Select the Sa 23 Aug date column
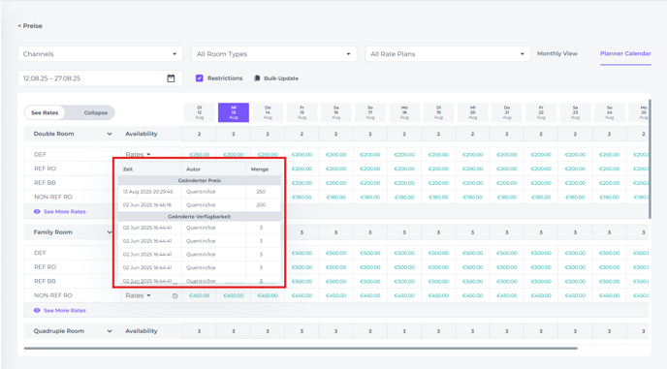 (575, 112)
